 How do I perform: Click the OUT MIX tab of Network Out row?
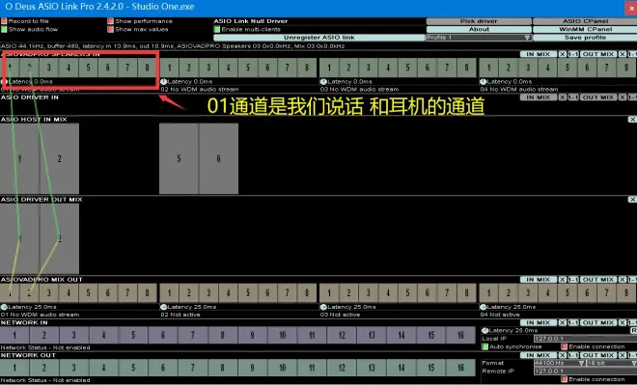(598, 355)
